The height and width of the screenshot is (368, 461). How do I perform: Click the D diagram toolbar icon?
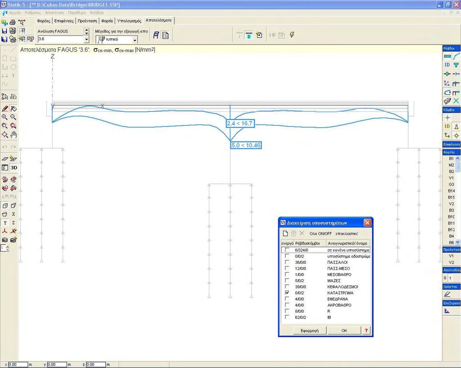point(249,35)
